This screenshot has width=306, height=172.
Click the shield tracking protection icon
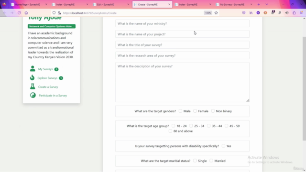(x=54, y=13)
